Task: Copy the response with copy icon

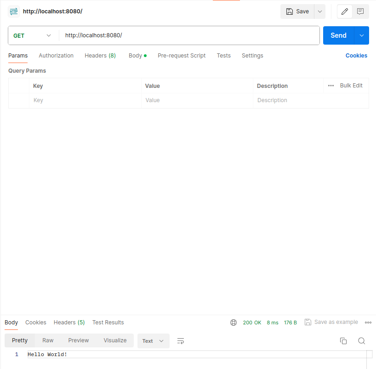Action: click(x=343, y=341)
